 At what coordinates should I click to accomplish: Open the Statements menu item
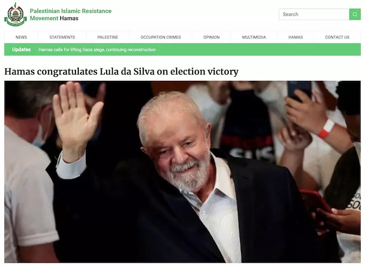62,37
